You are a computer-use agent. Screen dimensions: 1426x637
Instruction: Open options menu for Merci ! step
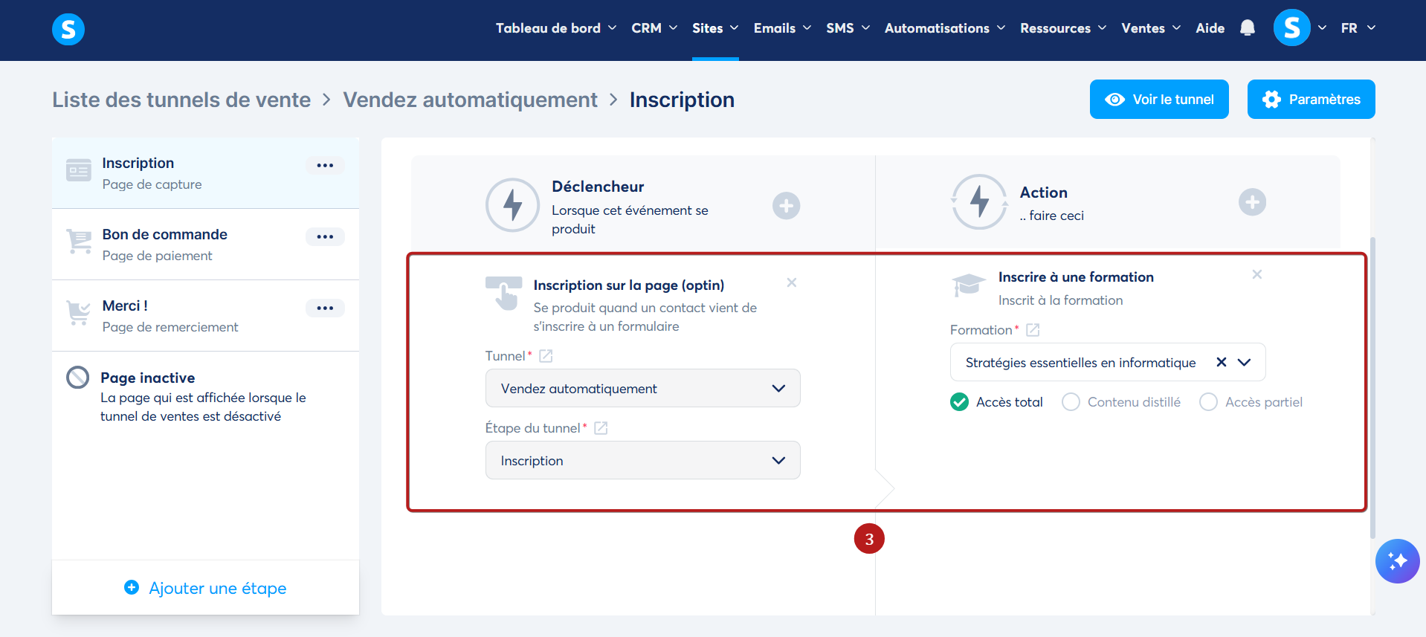(x=325, y=308)
